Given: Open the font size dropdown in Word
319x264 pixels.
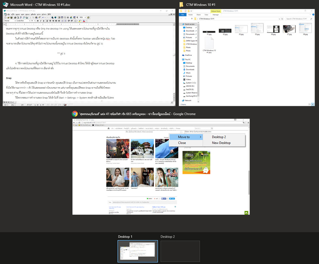Looking at the screenshot, I should coord(35,21).
